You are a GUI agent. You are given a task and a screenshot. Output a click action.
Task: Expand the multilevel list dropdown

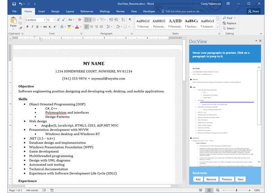(105, 20)
